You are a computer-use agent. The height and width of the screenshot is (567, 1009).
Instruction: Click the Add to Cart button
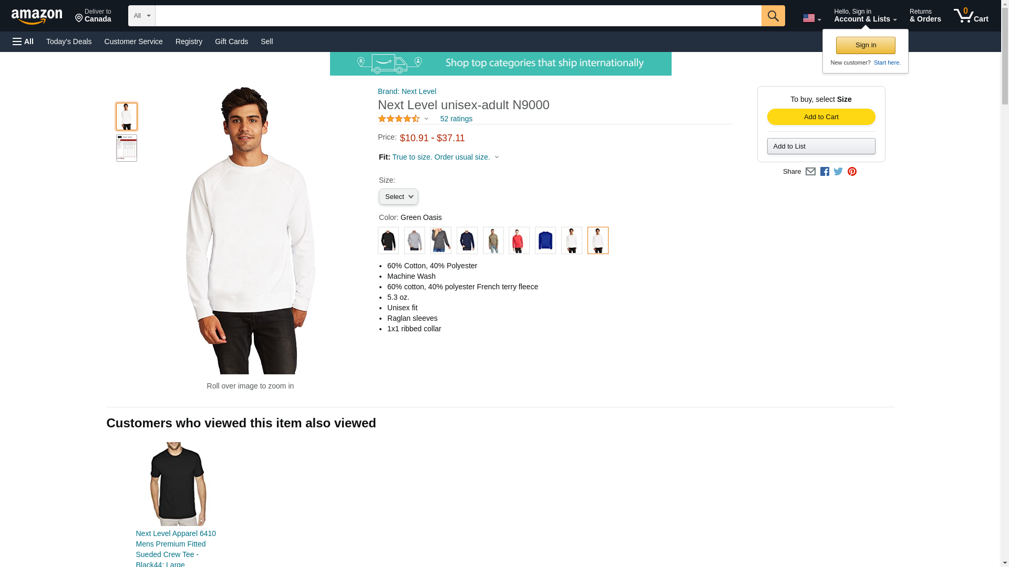point(821,117)
